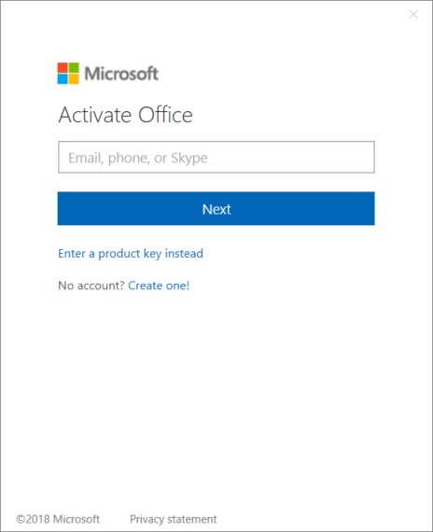Open the Privacy statement link
The image size is (433, 532).
click(173, 519)
